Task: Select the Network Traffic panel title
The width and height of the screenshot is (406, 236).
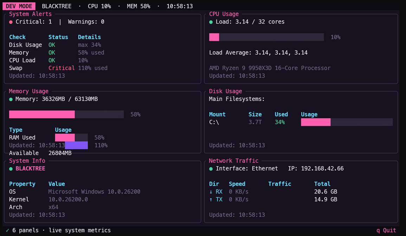Action: (x=233, y=161)
